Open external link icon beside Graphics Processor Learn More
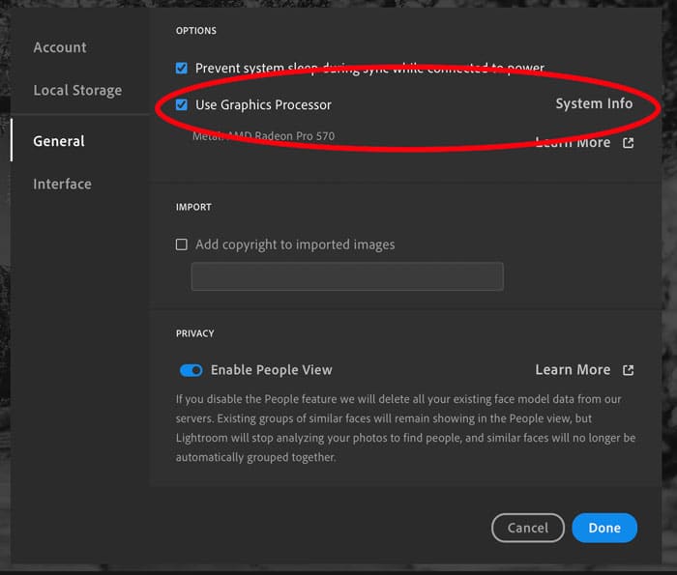The height and width of the screenshot is (575, 677). pos(629,143)
